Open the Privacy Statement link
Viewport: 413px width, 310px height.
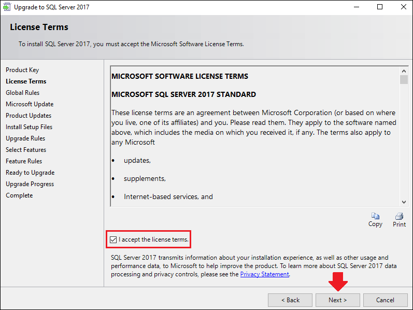tap(264, 274)
